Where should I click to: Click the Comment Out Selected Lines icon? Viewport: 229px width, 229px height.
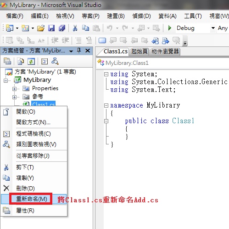pos(78,40)
